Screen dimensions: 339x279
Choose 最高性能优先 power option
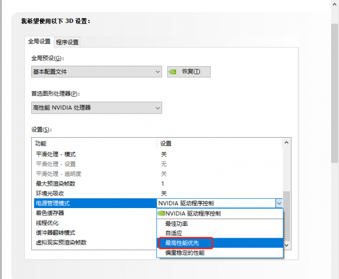[220, 243]
